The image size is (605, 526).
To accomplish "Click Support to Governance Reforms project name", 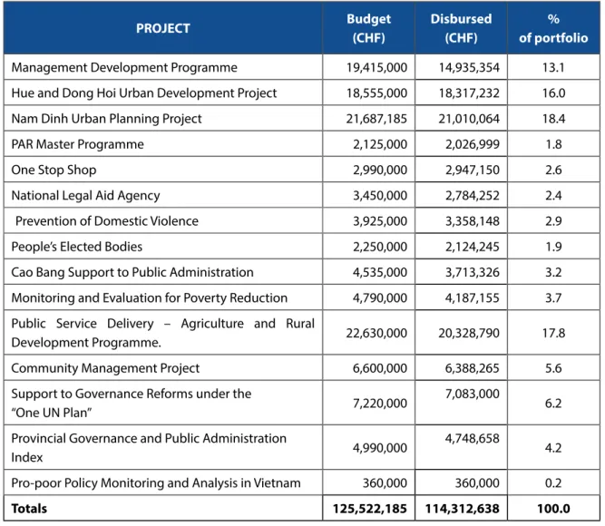I will click(x=132, y=403).
